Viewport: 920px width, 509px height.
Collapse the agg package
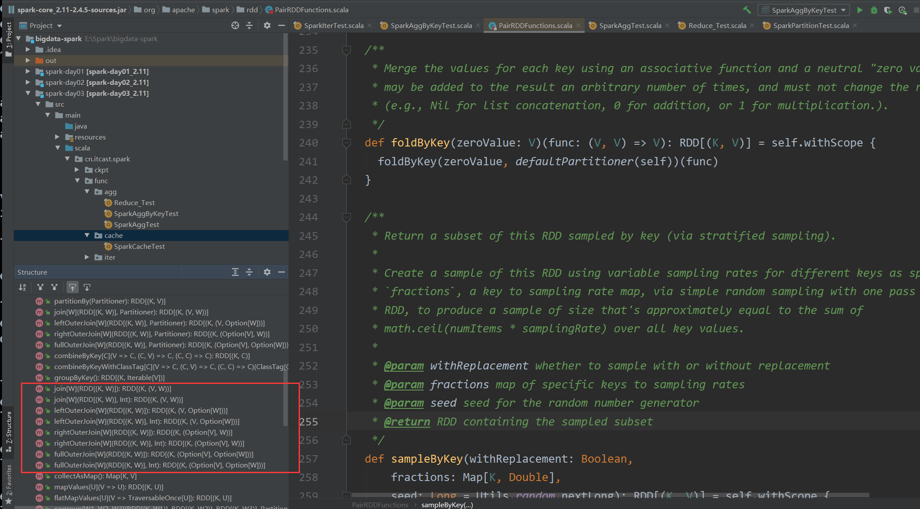point(87,192)
